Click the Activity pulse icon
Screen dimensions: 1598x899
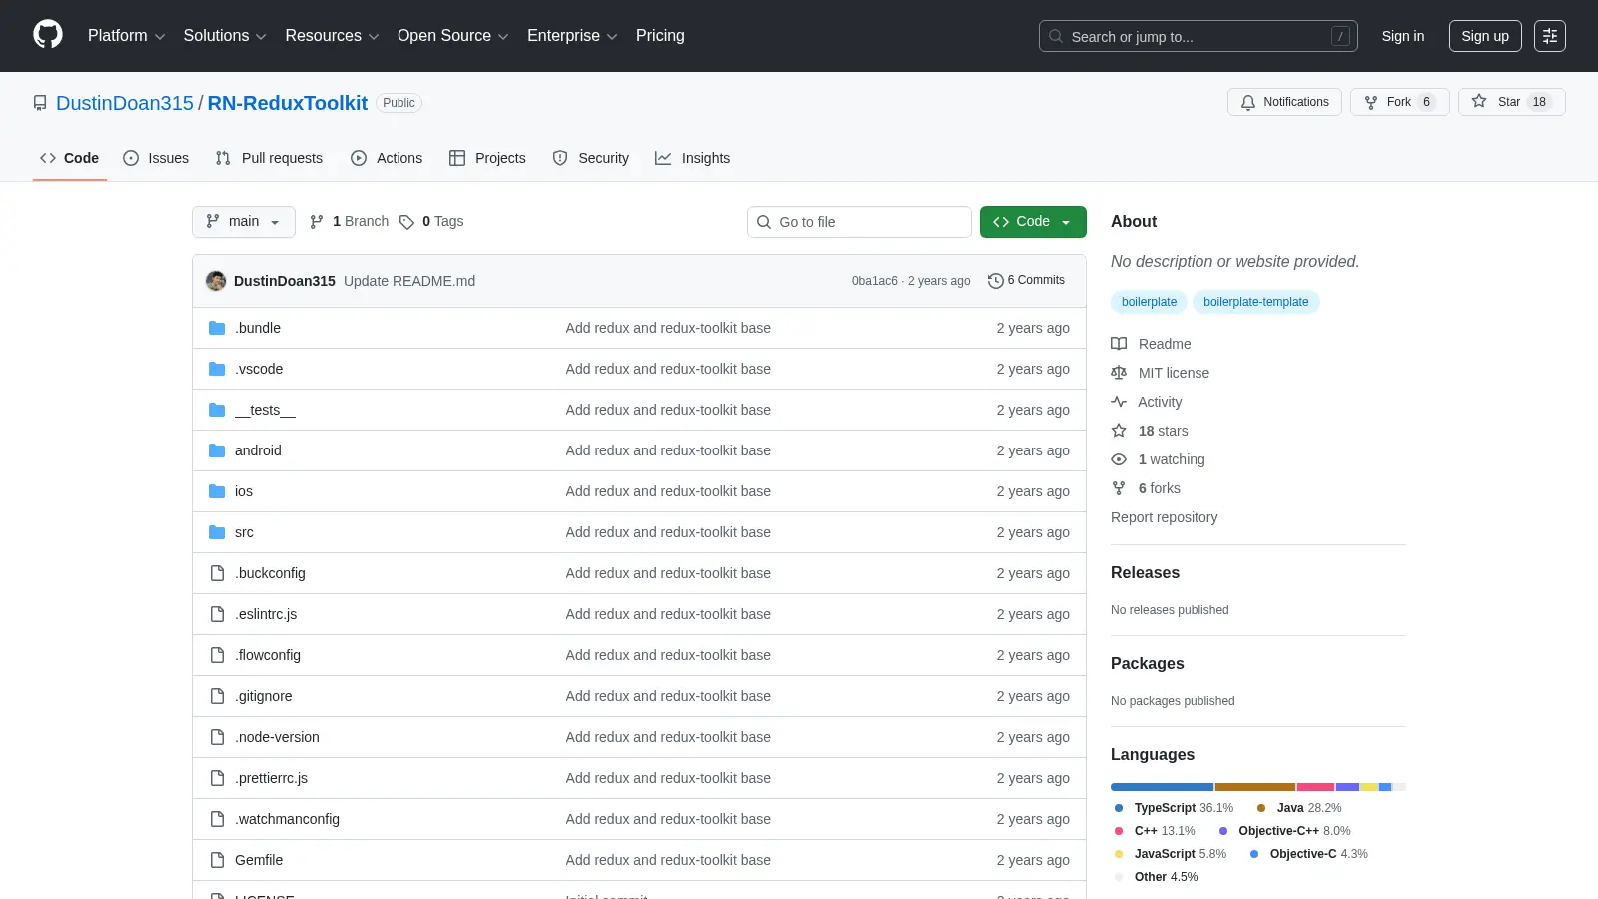tap(1119, 402)
